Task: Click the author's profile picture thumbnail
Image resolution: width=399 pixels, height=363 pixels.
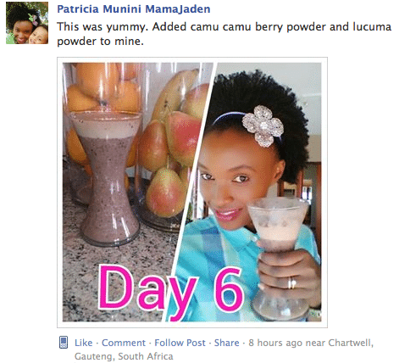Action: tap(27, 23)
